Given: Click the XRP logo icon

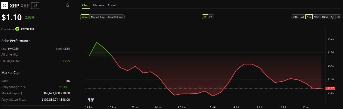Looking at the screenshot, I should click(5, 5).
